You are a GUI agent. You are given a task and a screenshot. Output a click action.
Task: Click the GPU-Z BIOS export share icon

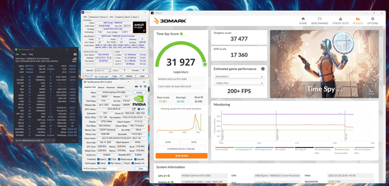[x=134, y=109]
